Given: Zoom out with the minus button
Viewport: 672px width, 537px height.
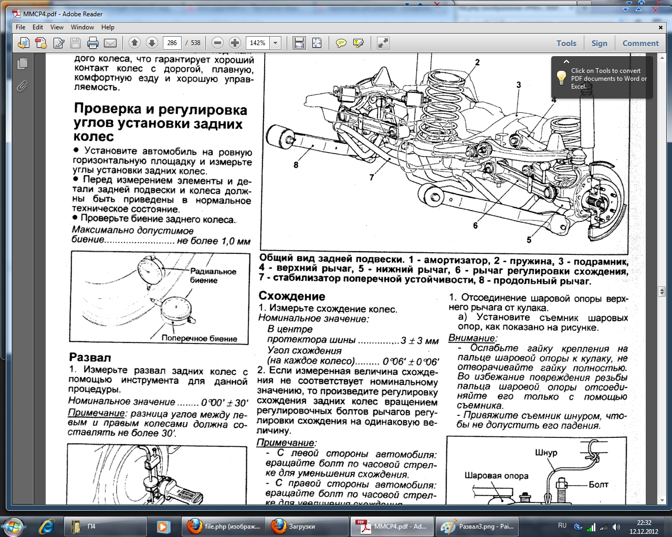Looking at the screenshot, I should [218, 43].
